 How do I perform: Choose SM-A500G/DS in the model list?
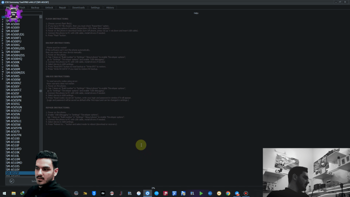[x=15, y=48]
